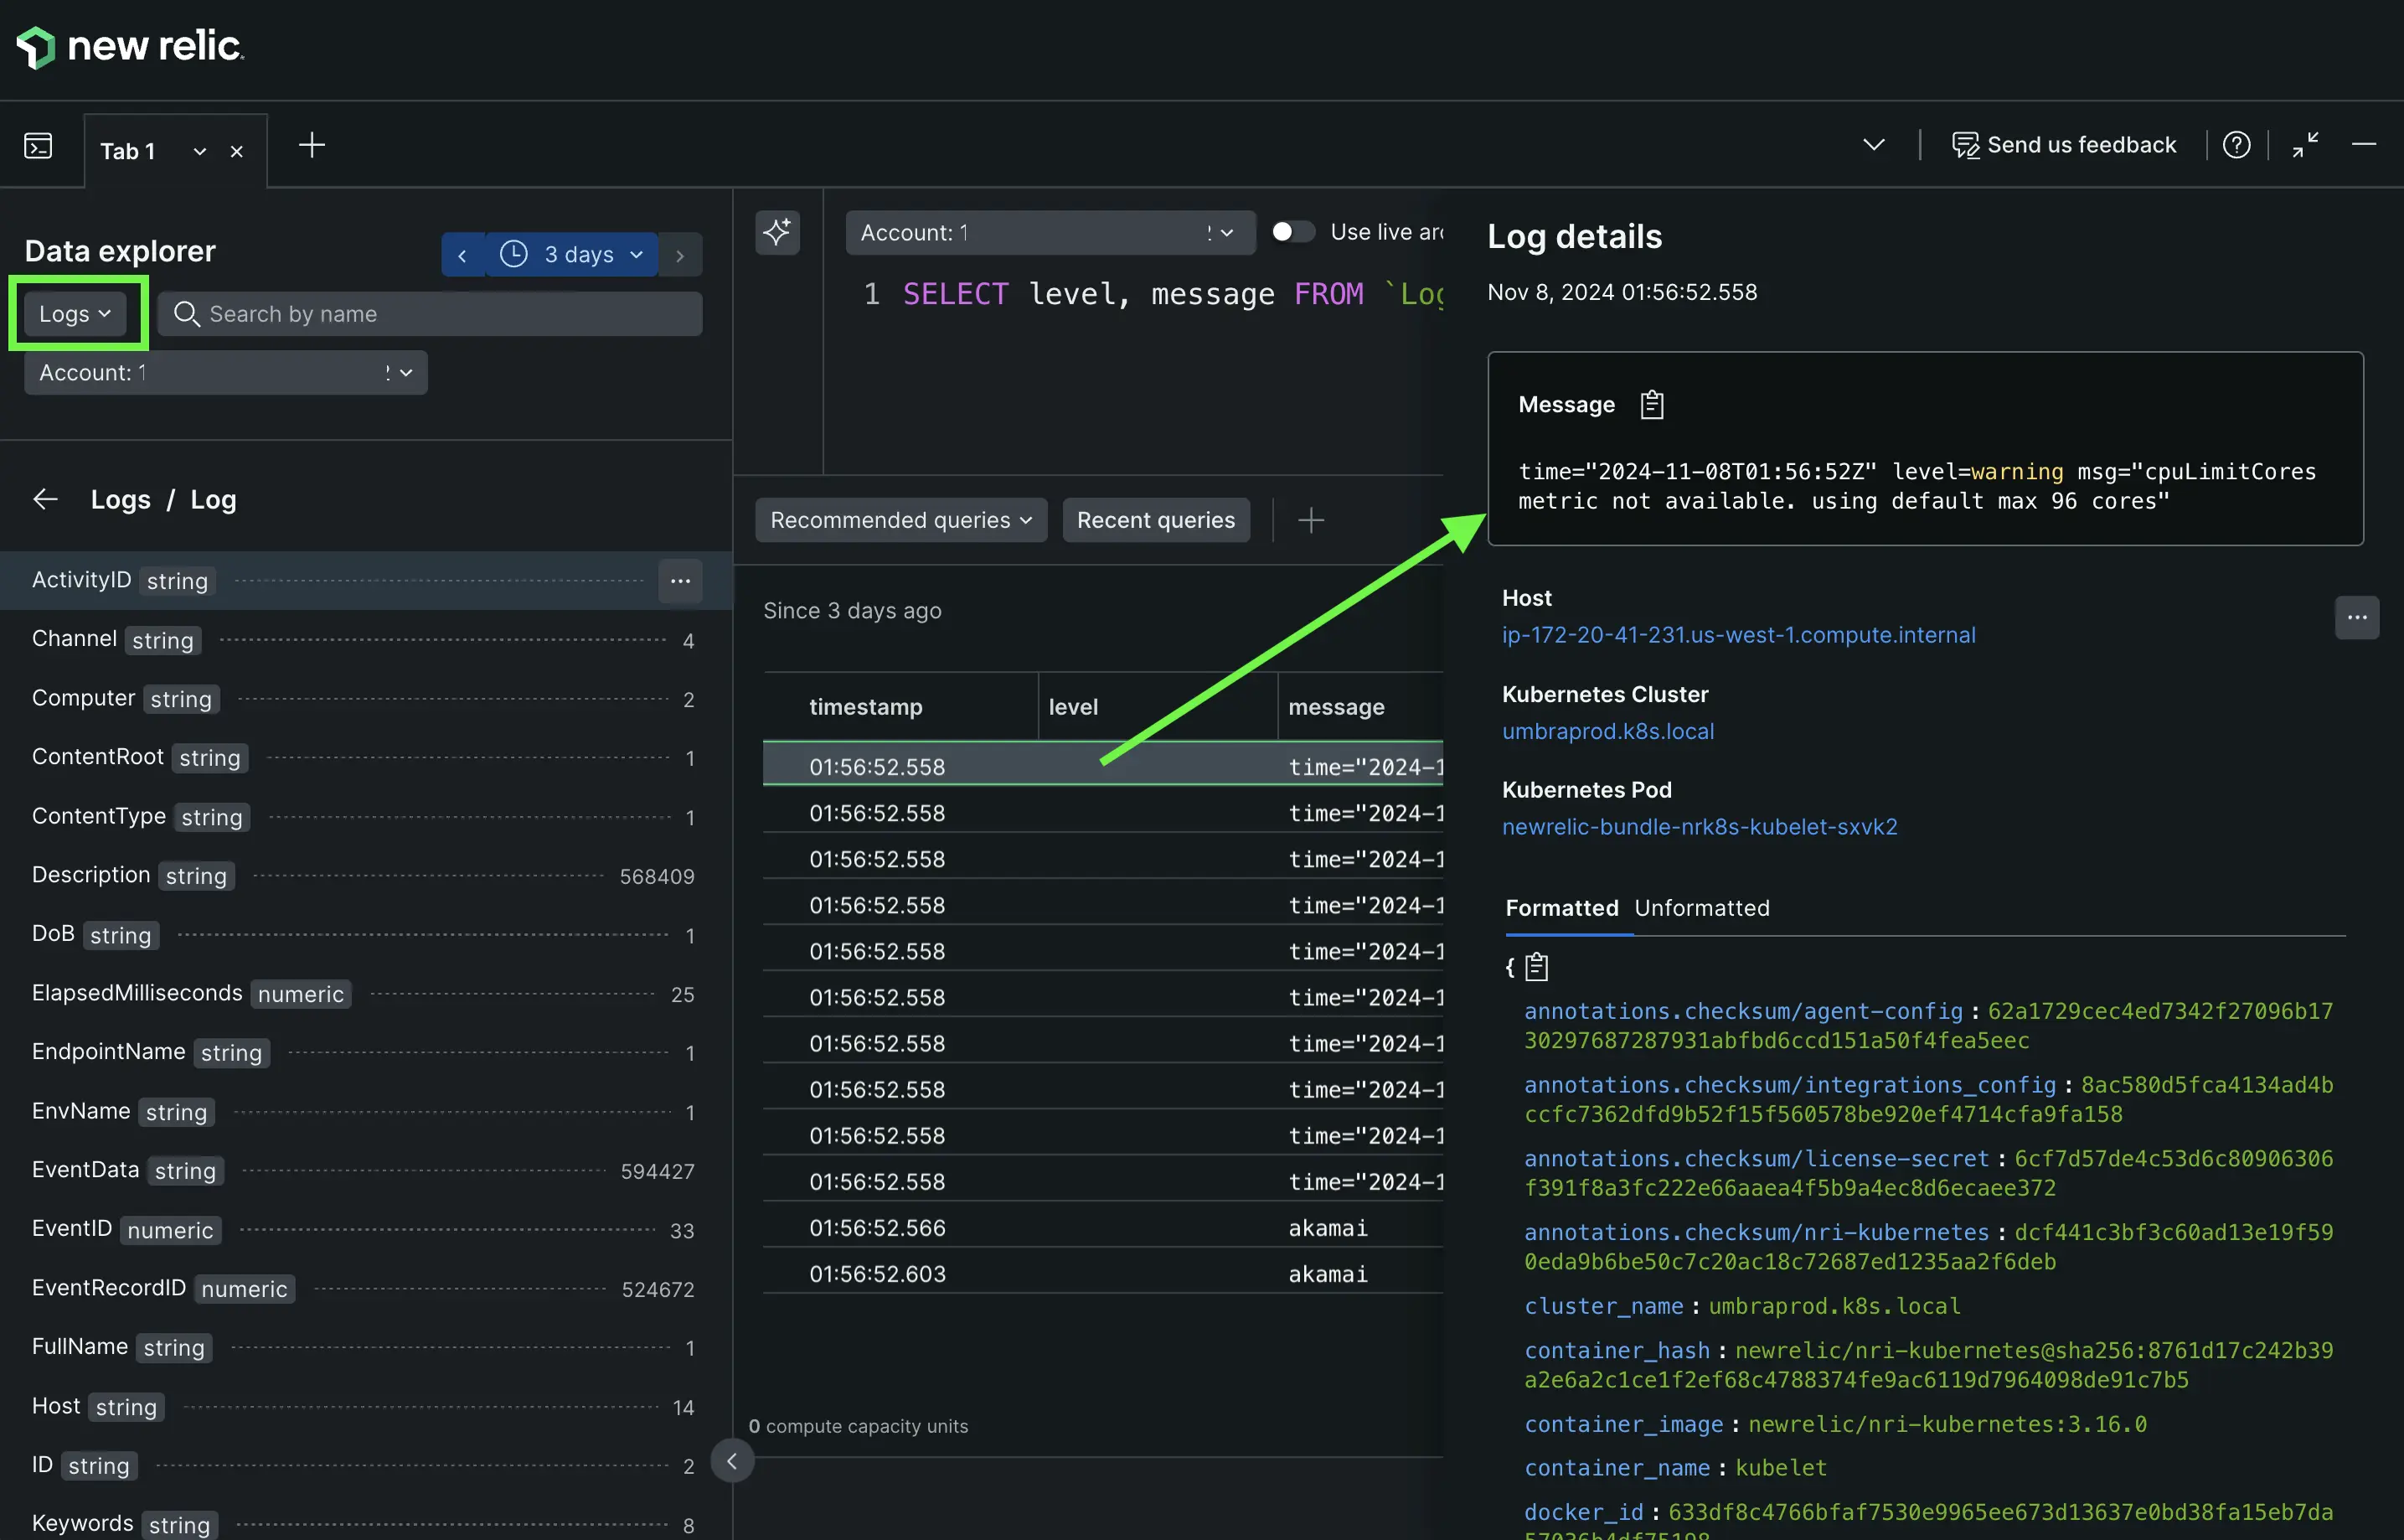
Task: Select the Keywords attribute
Action: point(366,1524)
